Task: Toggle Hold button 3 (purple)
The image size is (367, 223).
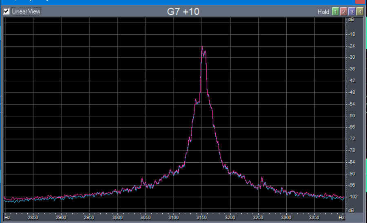Action: point(352,11)
